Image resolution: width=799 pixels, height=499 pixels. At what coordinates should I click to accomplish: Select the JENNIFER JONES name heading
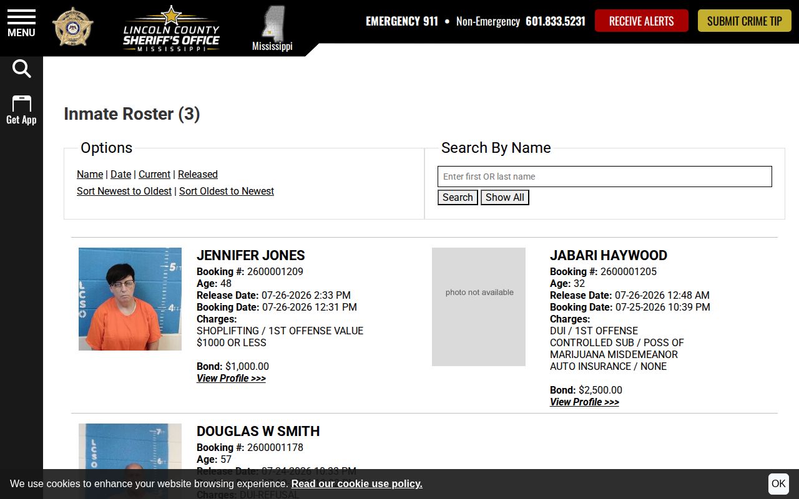251,255
